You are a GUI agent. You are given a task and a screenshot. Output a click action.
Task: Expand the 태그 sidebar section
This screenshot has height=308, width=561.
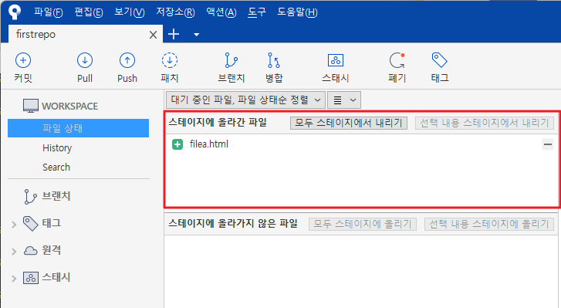14,225
